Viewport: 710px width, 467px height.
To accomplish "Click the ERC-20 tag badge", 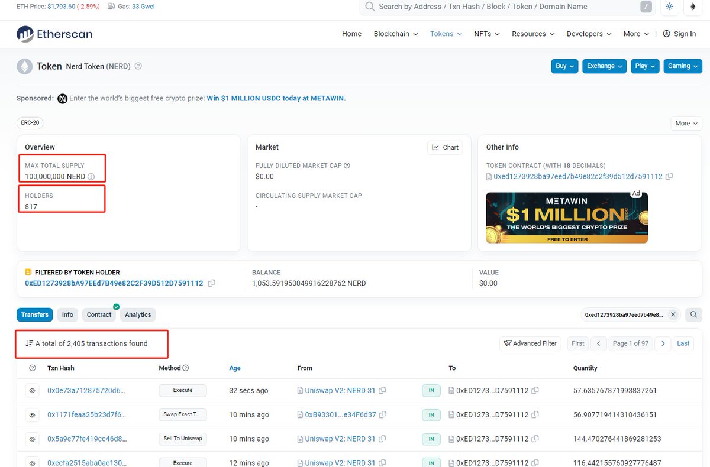I will click(30, 123).
